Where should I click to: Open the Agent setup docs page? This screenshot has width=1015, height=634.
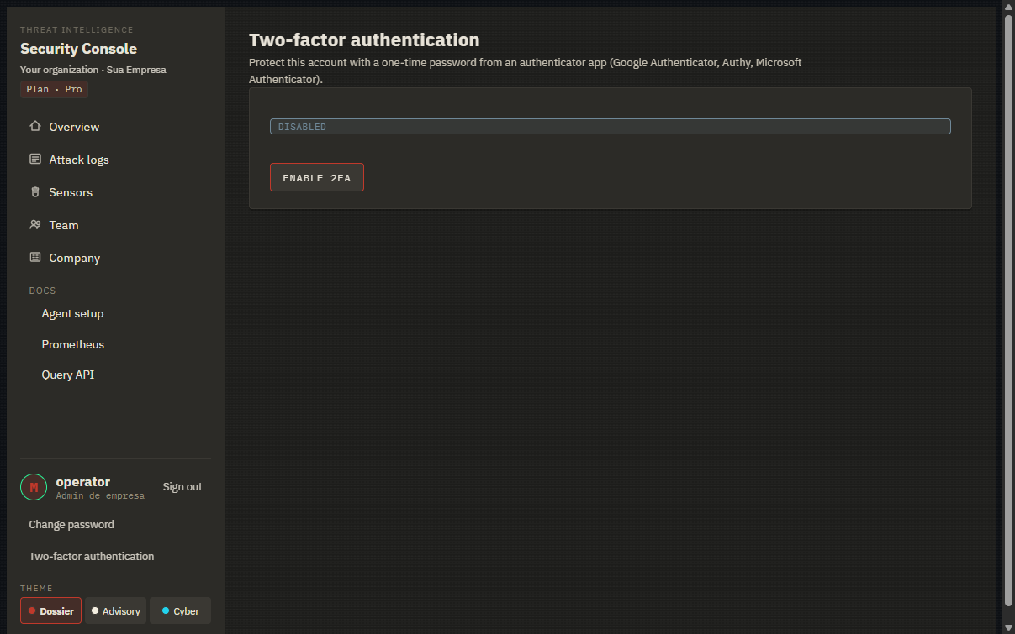pos(73,313)
